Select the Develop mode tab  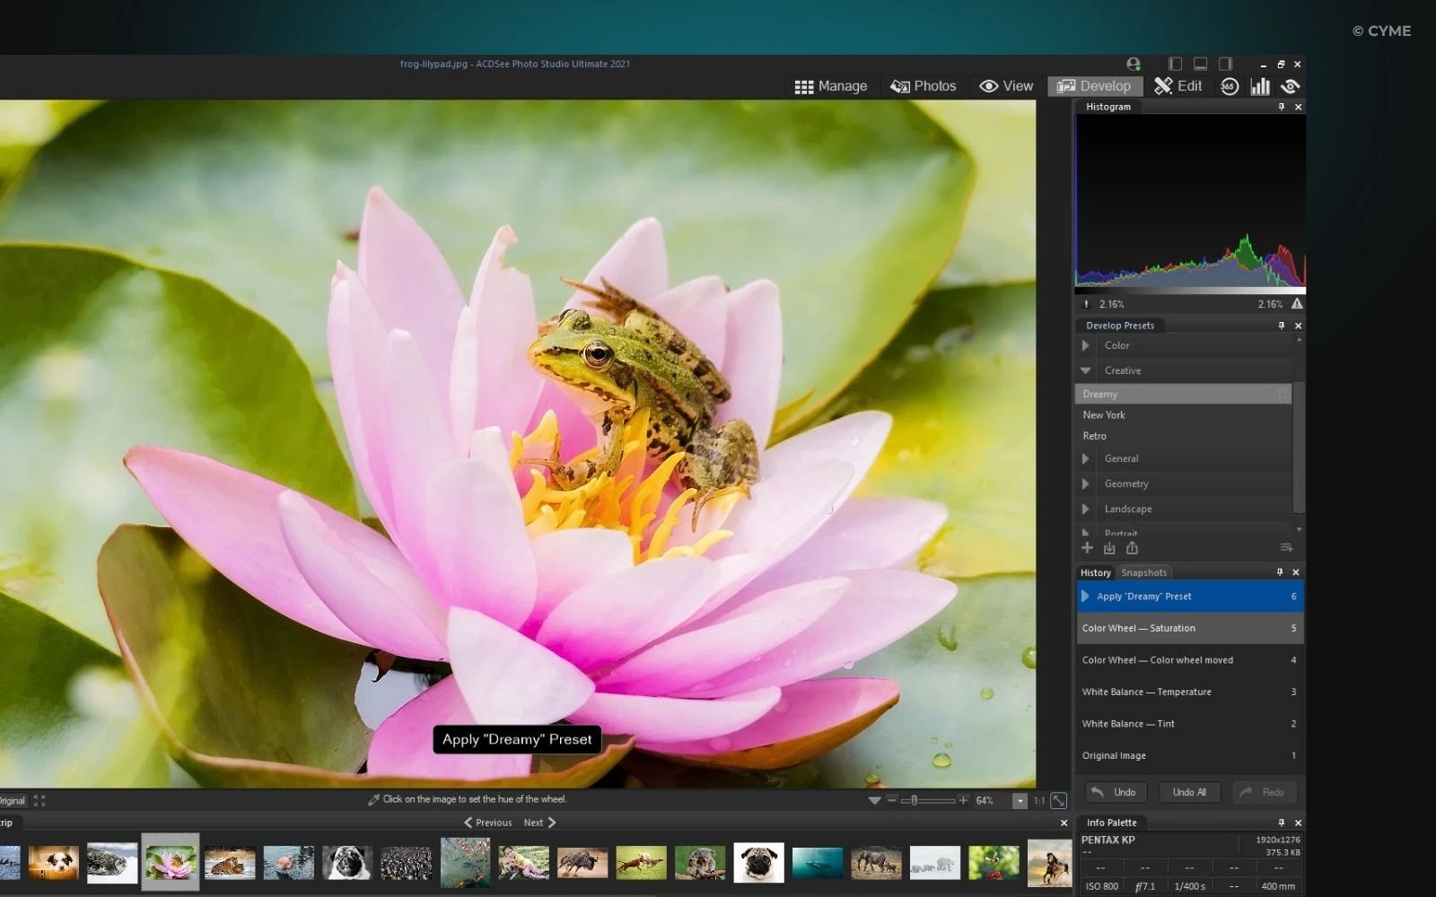tap(1094, 86)
